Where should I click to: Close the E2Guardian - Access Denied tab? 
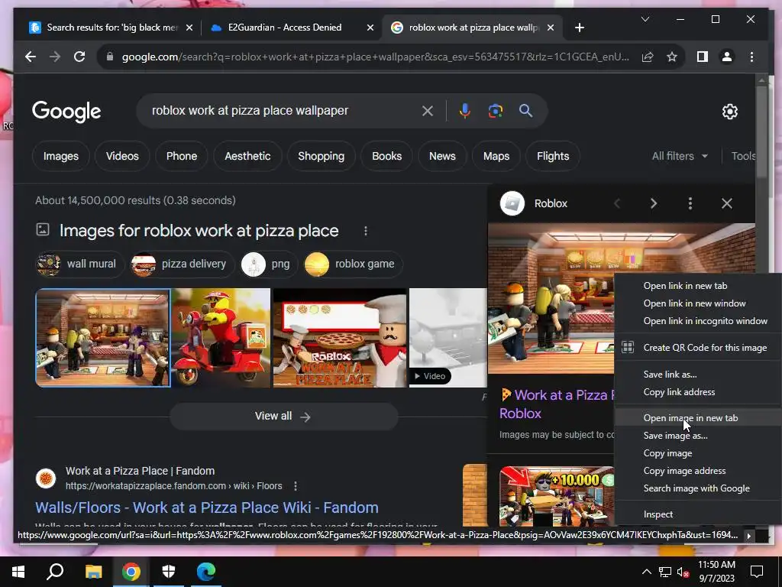(x=370, y=28)
